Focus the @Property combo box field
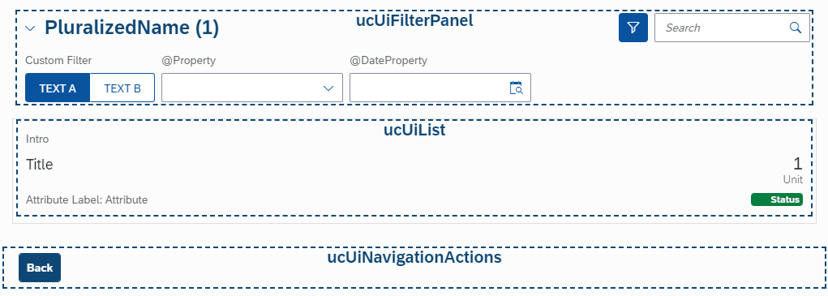This screenshot has width=828, height=296. pyautogui.click(x=252, y=88)
